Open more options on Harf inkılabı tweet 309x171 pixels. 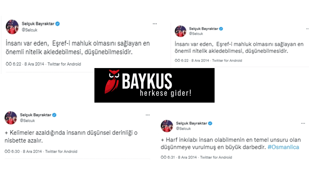(x=303, y=123)
